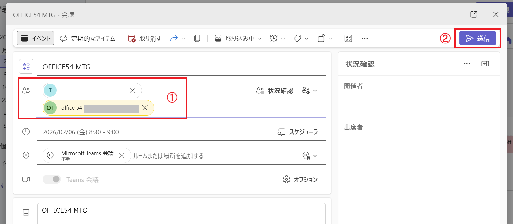Click the attendees people icon in left column
Screen dimensions: 513x224
26,90
